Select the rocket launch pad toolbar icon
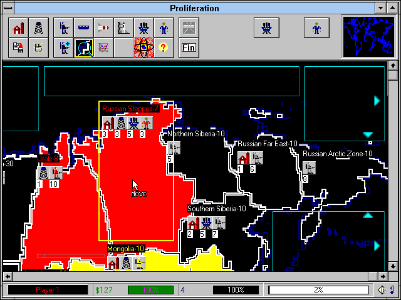 [123, 27]
